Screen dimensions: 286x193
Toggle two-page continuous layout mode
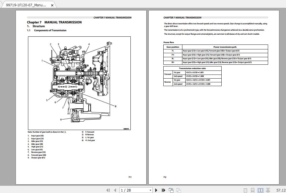[268, 190]
